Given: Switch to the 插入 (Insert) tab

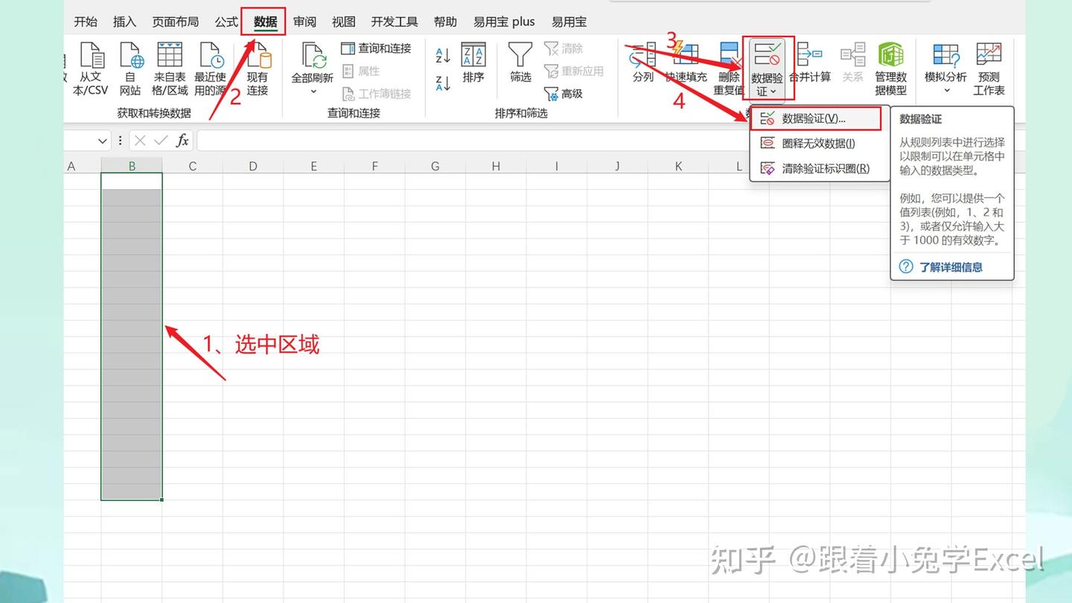Looking at the screenshot, I should point(124,22).
